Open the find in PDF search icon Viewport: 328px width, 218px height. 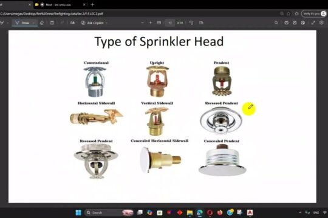click(276, 23)
